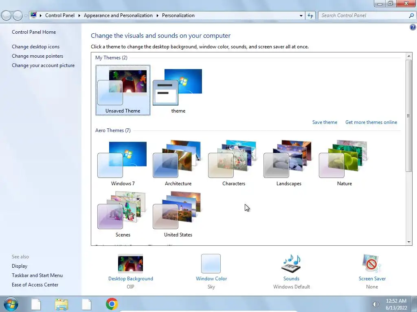This screenshot has width=417, height=312.
Task: Open Get more themes online
Action: tap(371, 122)
